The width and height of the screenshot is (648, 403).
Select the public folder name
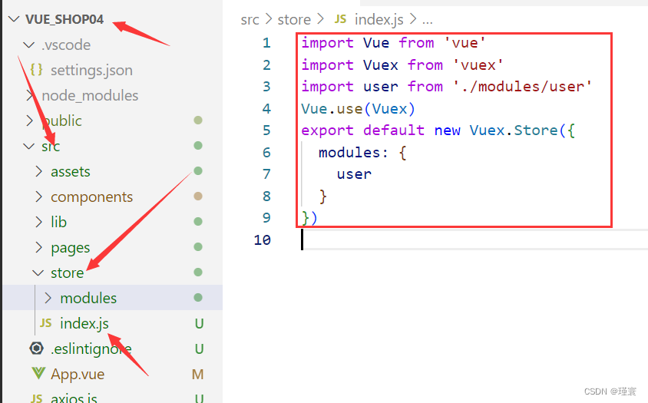(x=62, y=121)
